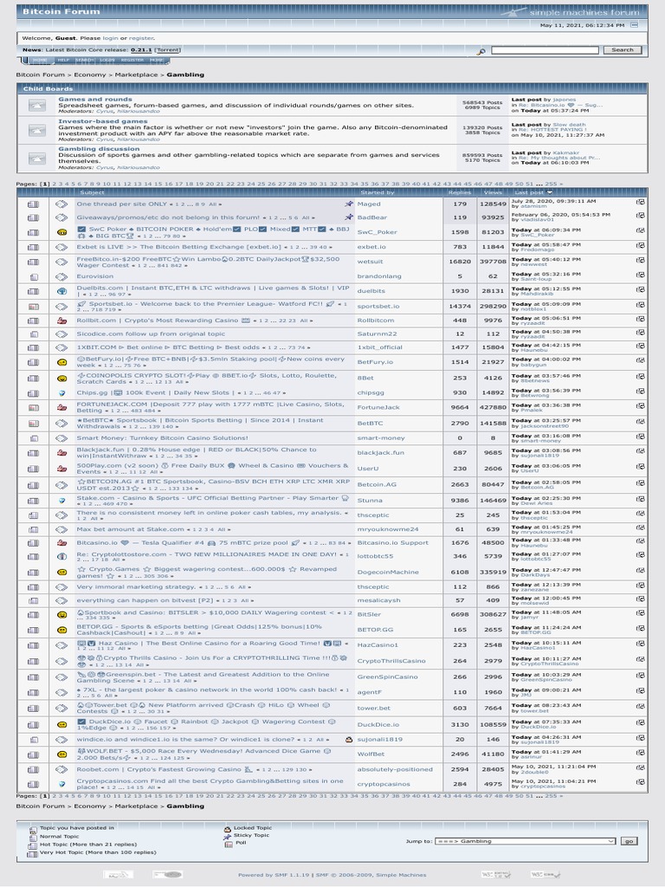This screenshot has height=887, width=665.
Task: Open the 'Jump to' Gambling dropdown
Action: [525, 841]
